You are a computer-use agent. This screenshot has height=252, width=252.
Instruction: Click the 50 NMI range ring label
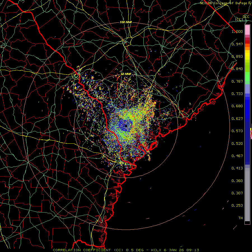click(126, 74)
